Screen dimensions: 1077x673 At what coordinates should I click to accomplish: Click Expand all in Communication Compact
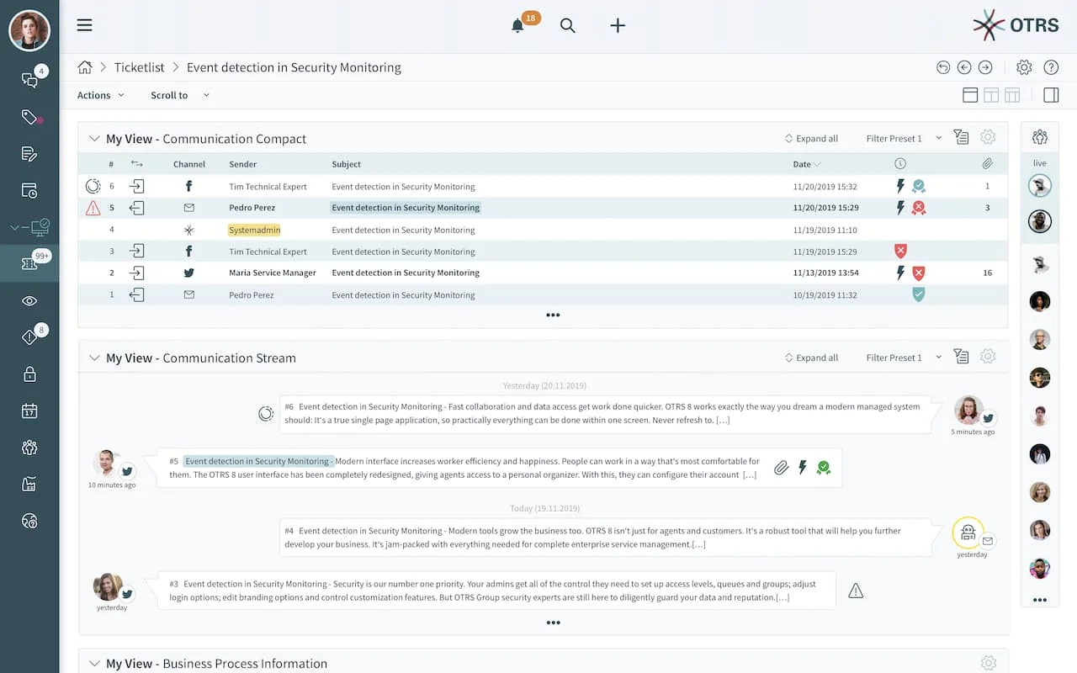coord(811,139)
